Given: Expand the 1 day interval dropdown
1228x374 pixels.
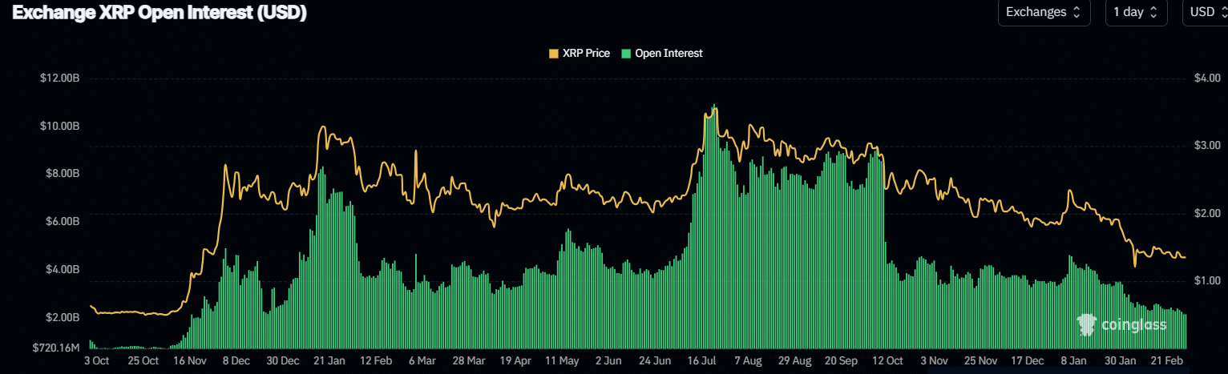Looking at the screenshot, I should [1135, 12].
